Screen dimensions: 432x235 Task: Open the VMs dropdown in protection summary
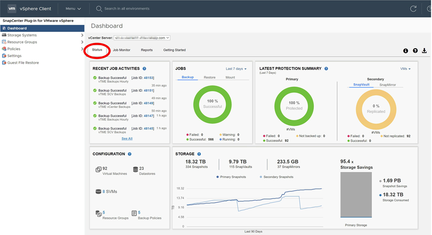[x=405, y=69]
